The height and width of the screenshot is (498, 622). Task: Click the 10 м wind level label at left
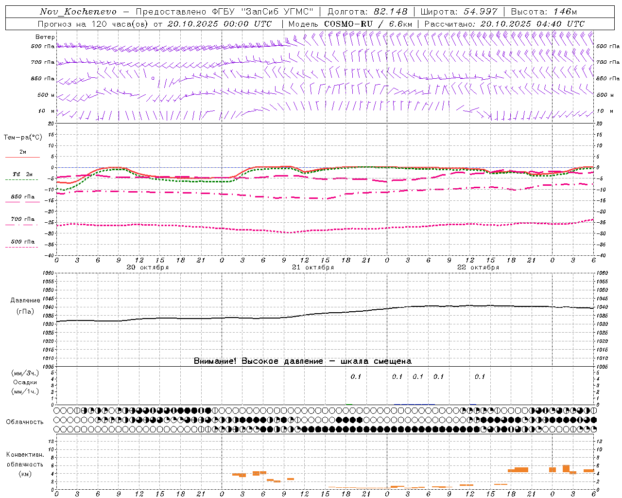tap(46, 111)
